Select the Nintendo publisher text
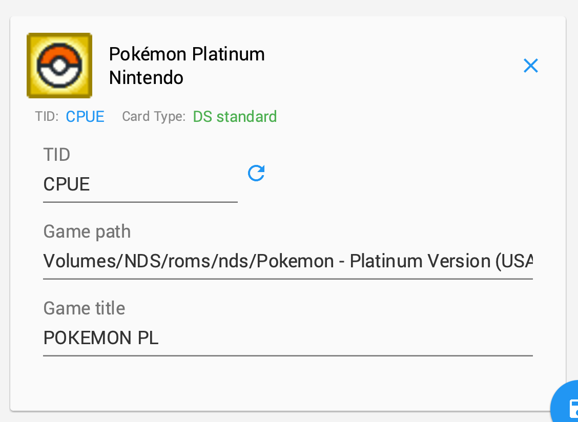The width and height of the screenshot is (578, 422). 147,78
